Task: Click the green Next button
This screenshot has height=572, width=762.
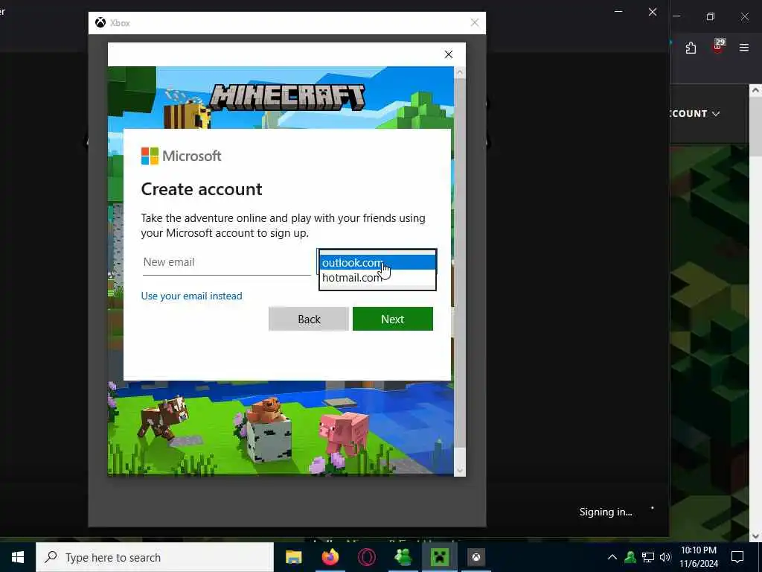Action: click(x=393, y=319)
